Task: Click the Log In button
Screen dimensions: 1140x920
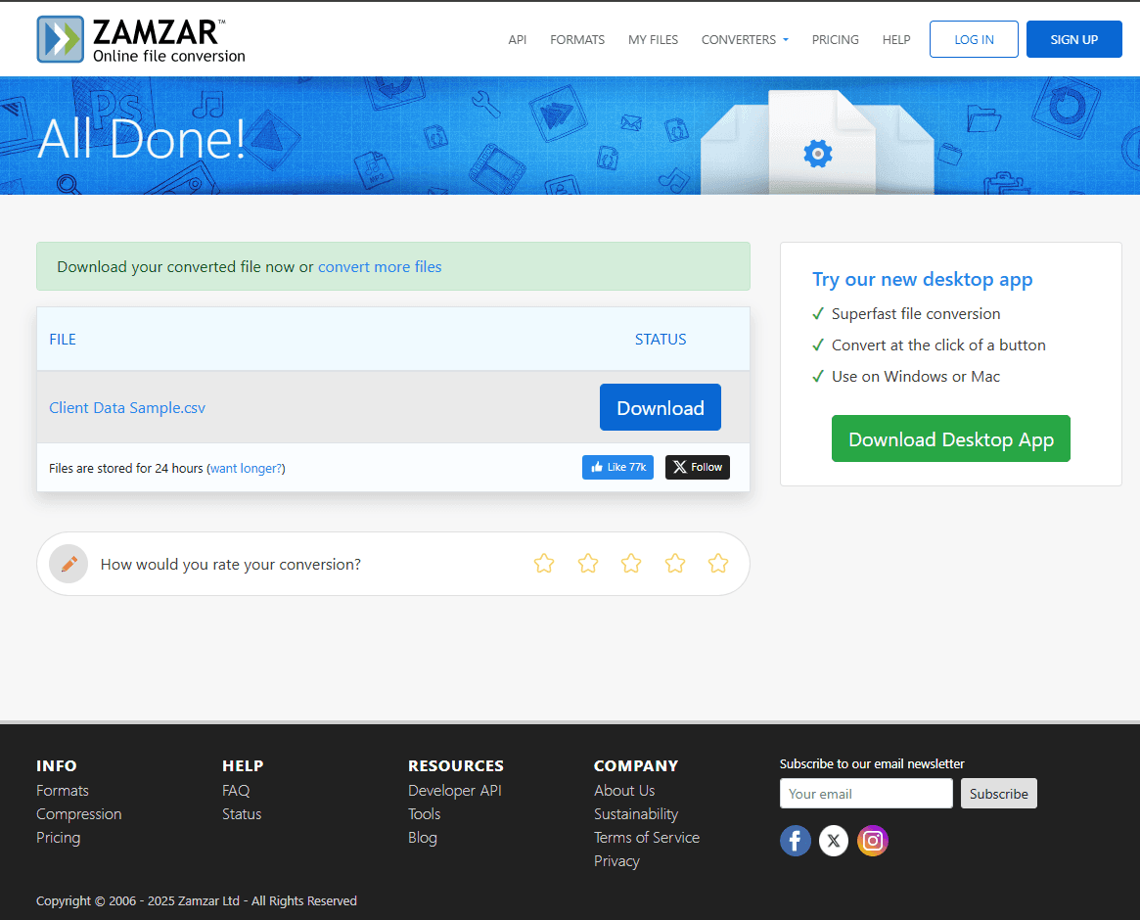Action: (x=974, y=39)
